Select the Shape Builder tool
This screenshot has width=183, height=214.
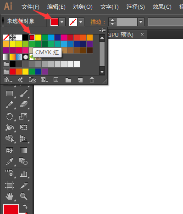(10, 139)
